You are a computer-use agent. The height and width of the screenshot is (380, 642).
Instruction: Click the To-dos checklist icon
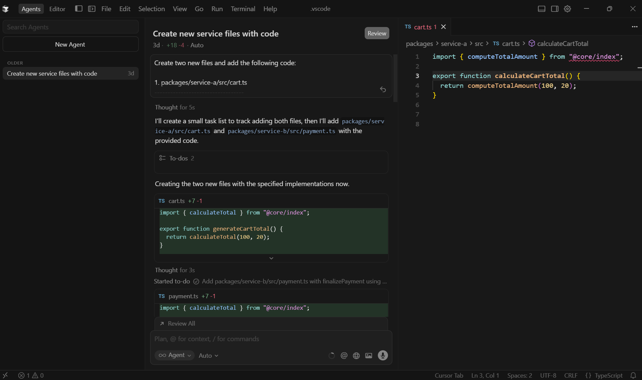point(162,158)
